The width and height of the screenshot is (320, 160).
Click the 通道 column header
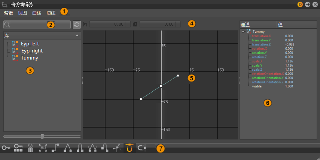point(258,25)
